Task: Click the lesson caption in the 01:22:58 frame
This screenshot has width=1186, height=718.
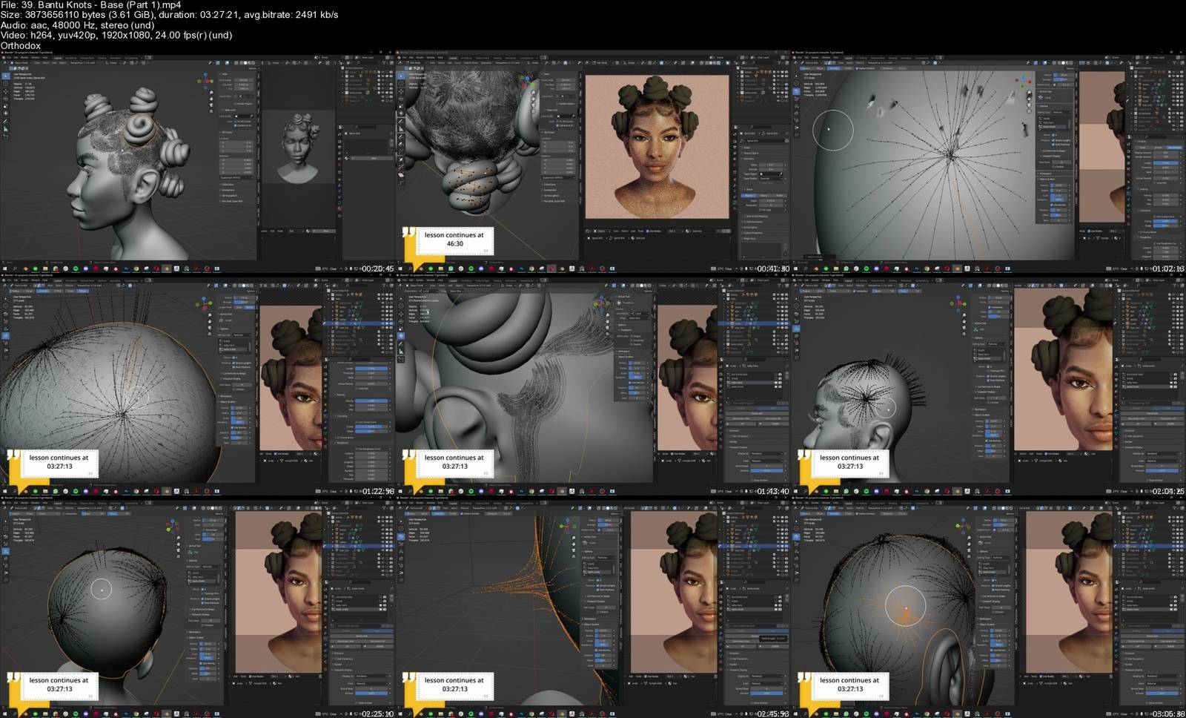Action: click(x=59, y=462)
